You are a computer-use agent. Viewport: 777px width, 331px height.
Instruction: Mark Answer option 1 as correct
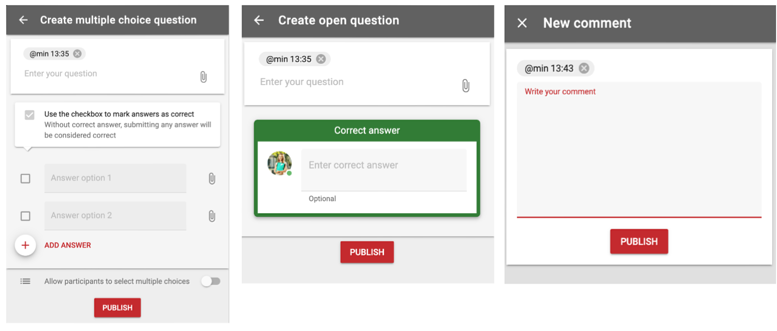[x=26, y=179]
